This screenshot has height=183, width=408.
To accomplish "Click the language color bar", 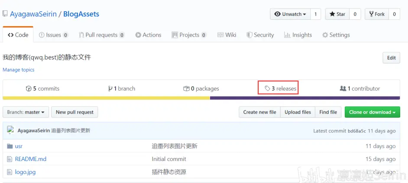I will pos(201,98).
